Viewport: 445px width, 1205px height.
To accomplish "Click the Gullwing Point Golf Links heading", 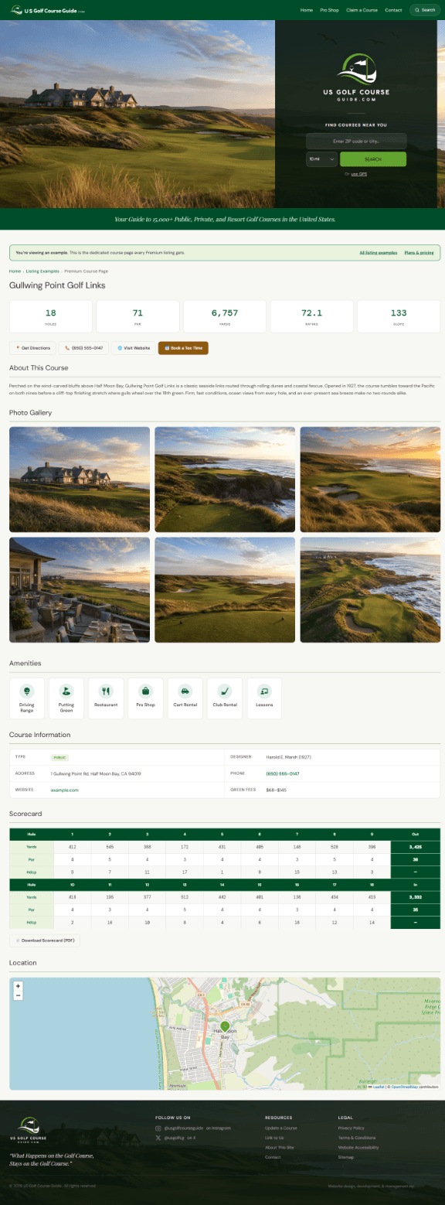I will point(57,285).
